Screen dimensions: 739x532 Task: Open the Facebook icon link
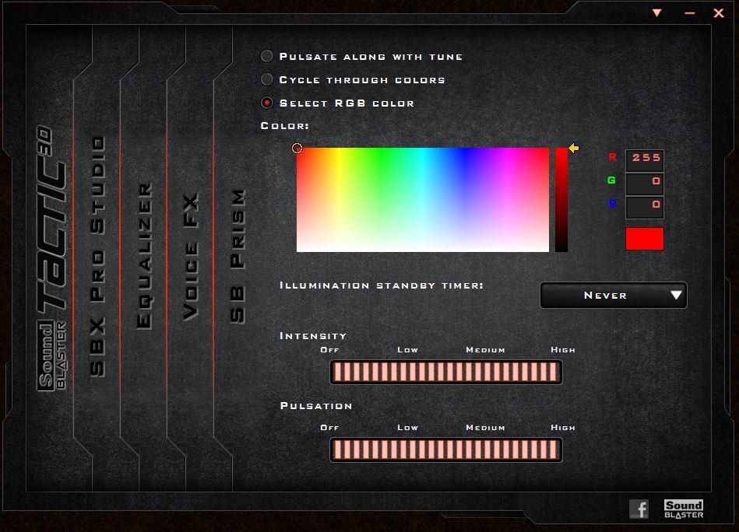coord(639,509)
